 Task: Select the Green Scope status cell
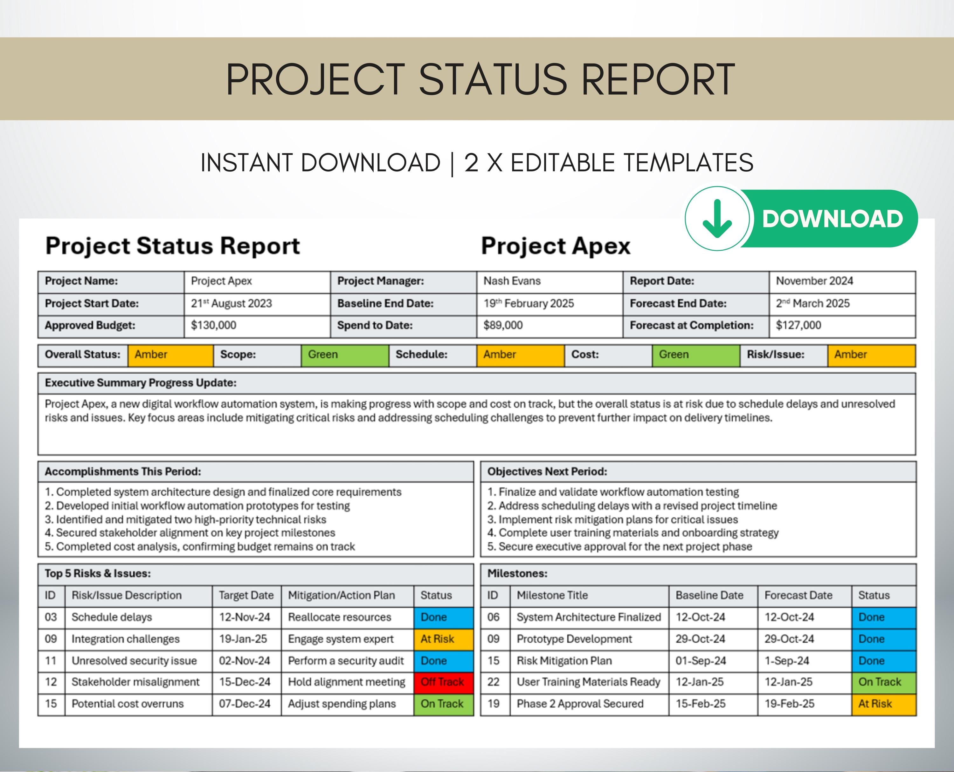click(x=345, y=355)
